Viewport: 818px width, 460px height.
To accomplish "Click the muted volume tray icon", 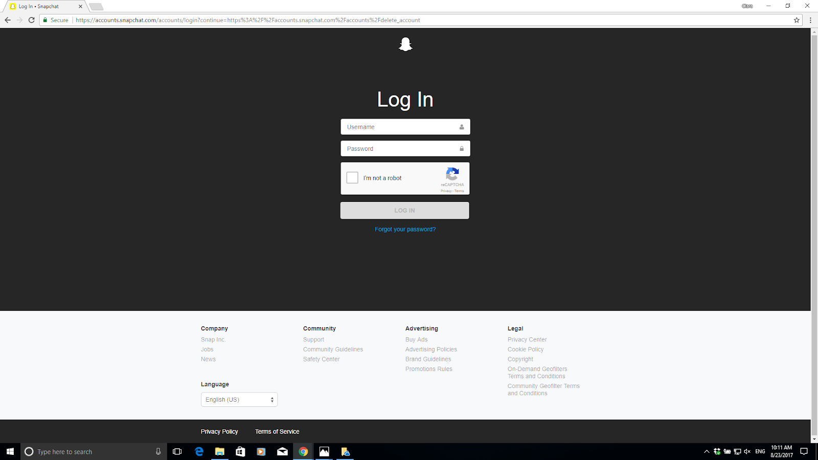I will (x=747, y=451).
